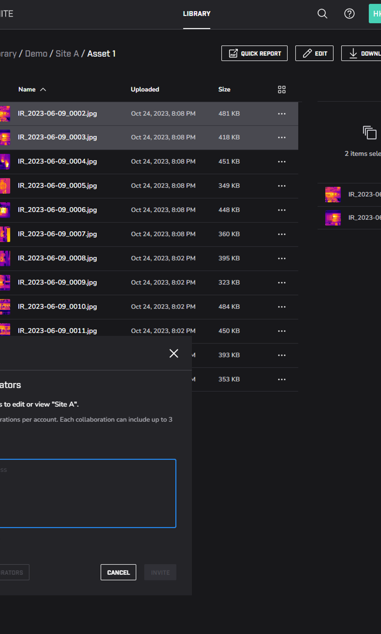The image size is (381, 634).
Task: Sort files by Name column
Action: [27, 90]
